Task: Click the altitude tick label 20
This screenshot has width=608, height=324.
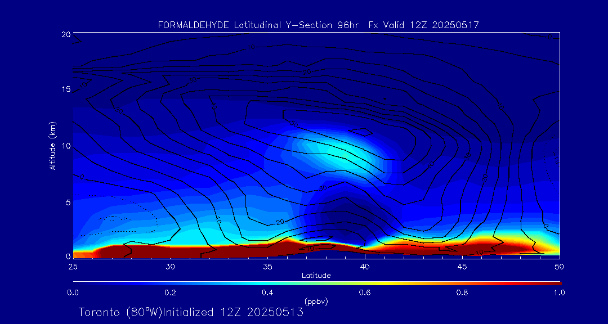Action: pos(66,34)
